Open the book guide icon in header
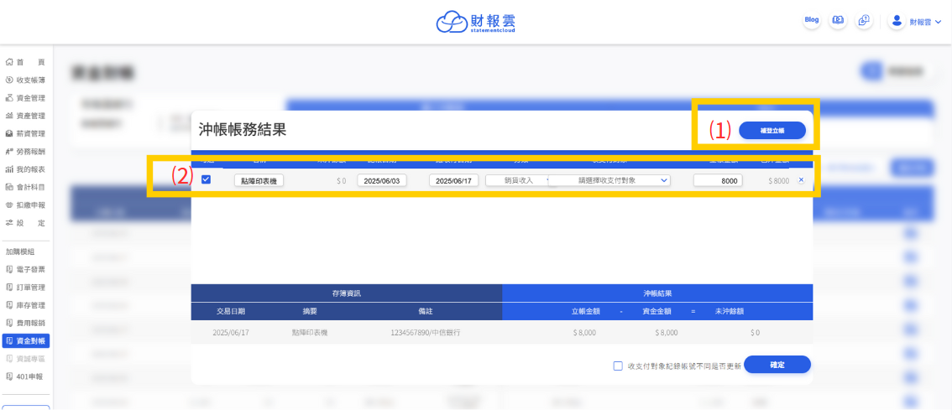This screenshot has width=952, height=415. [837, 21]
